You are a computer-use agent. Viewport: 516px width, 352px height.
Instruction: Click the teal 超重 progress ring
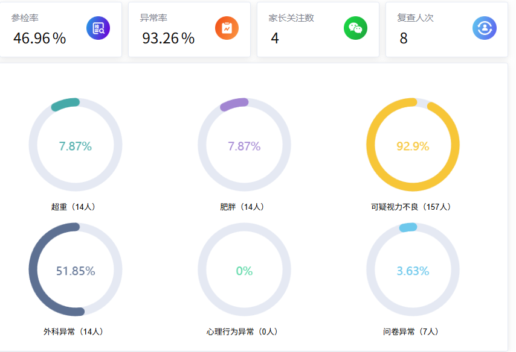click(x=76, y=145)
